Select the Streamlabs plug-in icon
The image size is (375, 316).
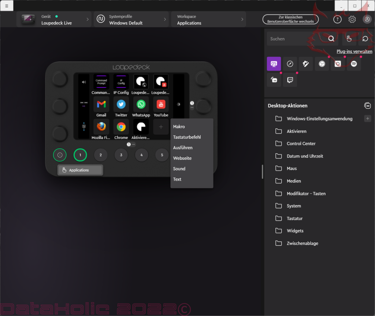[x=274, y=80]
